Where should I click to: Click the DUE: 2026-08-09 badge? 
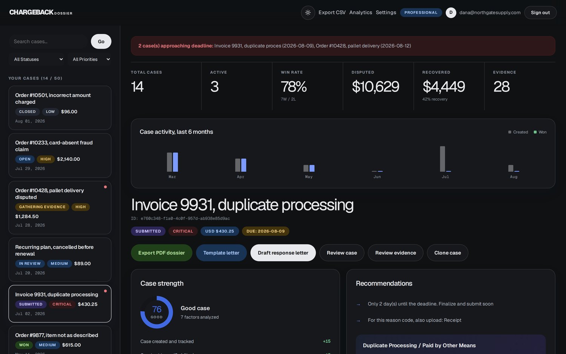266,231
